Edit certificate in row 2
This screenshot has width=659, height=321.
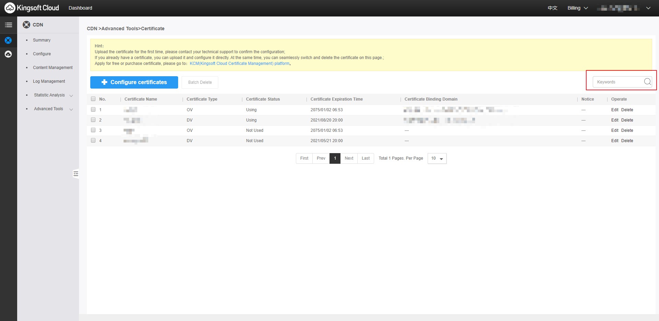pyautogui.click(x=615, y=120)
